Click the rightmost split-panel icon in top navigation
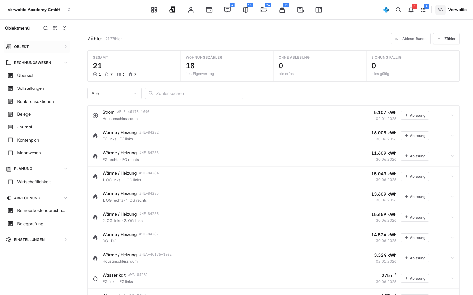 pos(319,10)
